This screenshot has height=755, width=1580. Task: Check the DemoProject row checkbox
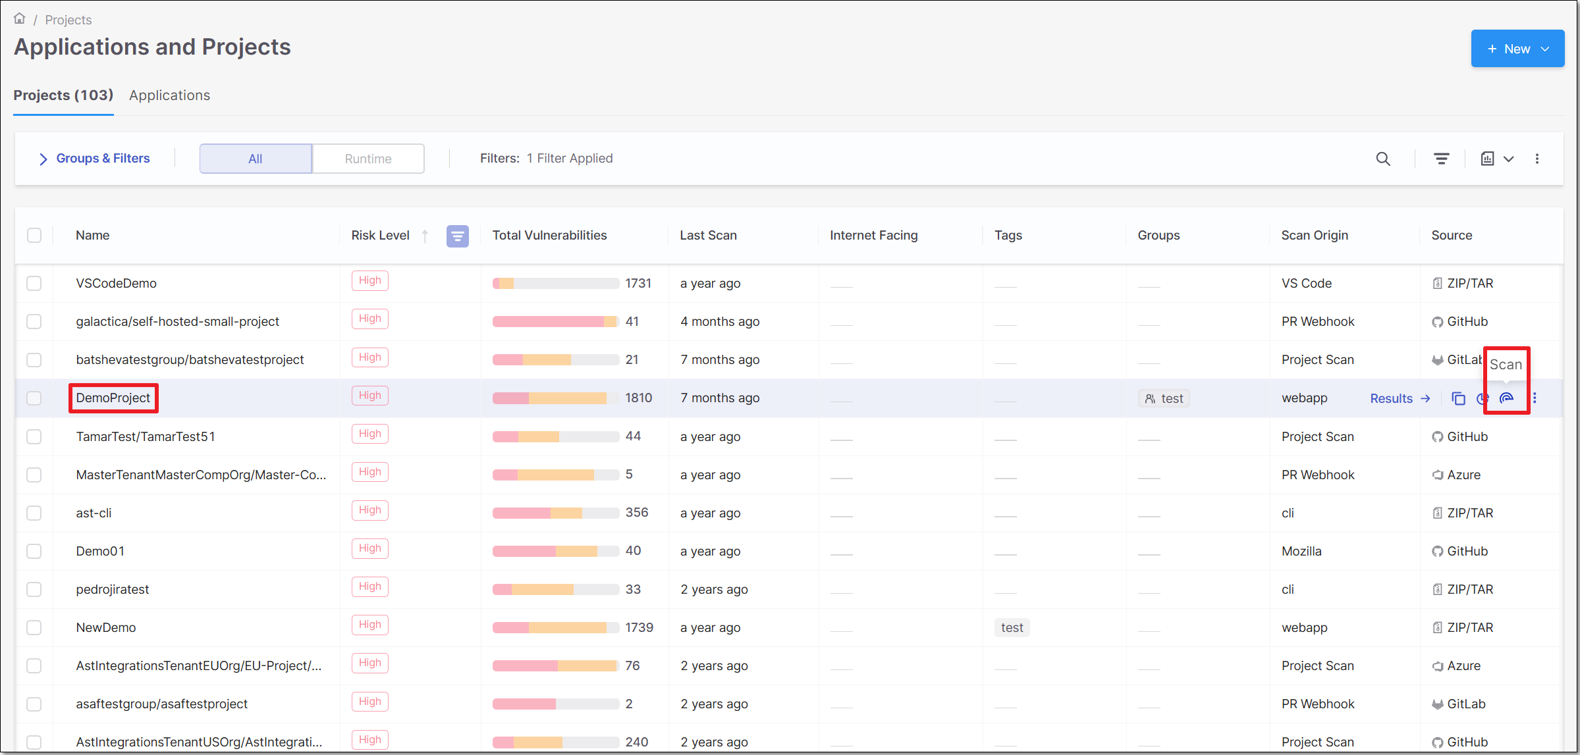click(34, 398)
